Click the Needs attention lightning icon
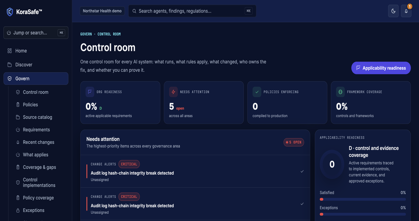419x221 pixels. point(173,92)
